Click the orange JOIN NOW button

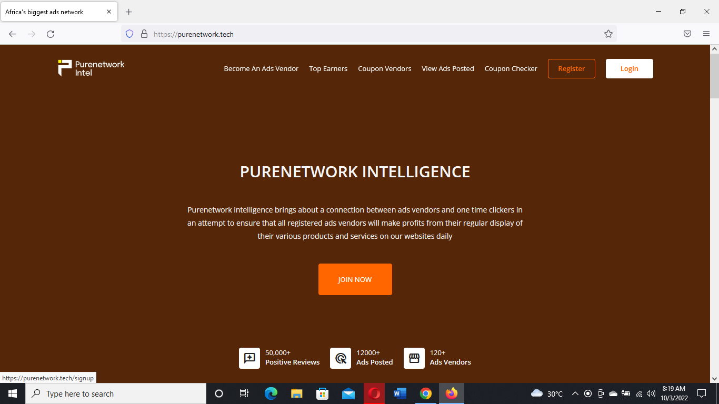coord(355,279)
